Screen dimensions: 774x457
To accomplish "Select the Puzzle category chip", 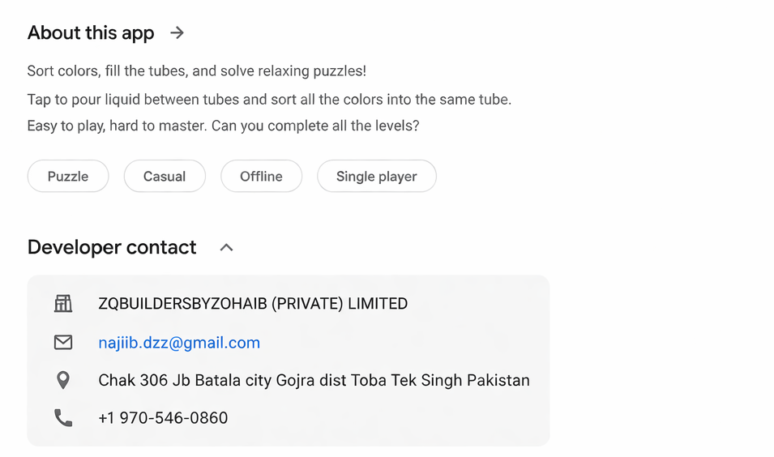I will coord(68,176).
